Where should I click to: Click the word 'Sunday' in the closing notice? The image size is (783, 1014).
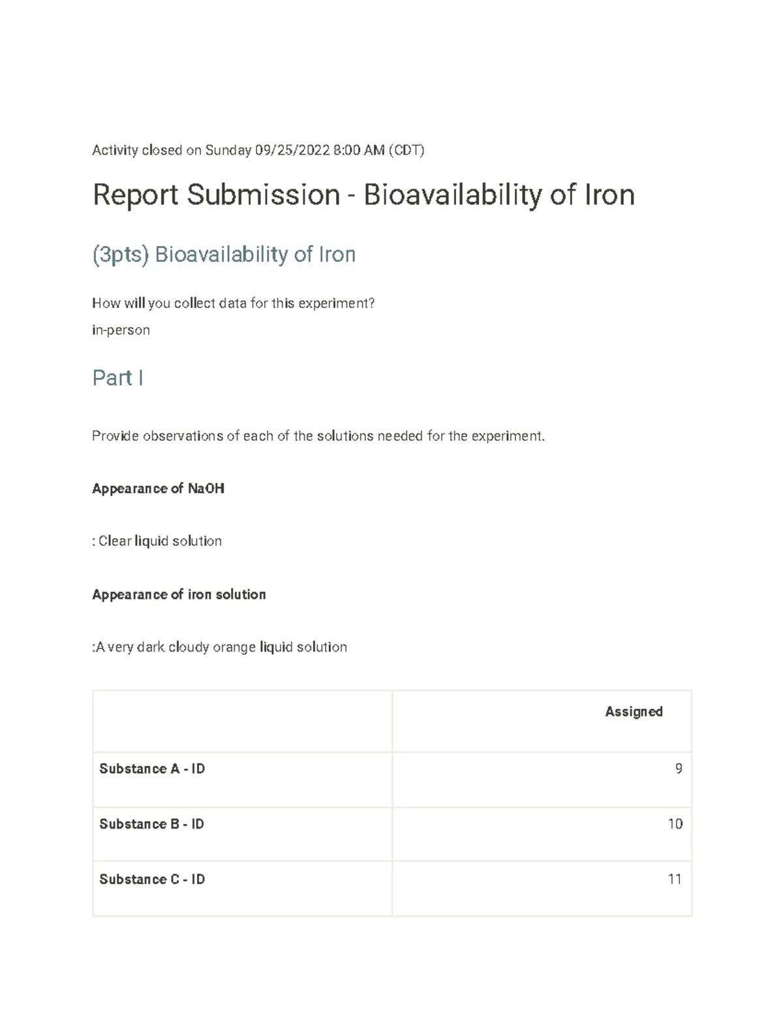(228, 151)
